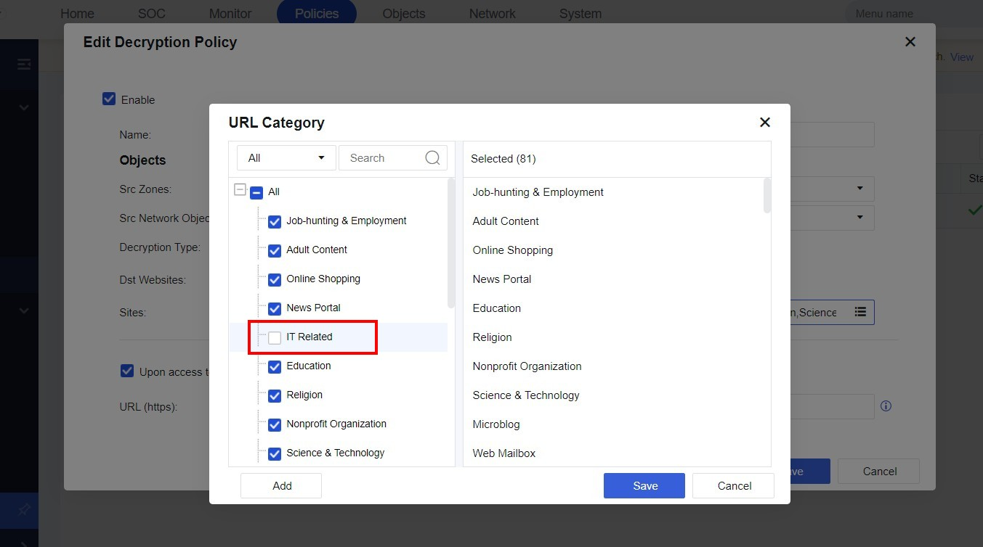The image size is (983, 547).
Task: Uncheck the Online Shopping category
Action: pos(275,279)
